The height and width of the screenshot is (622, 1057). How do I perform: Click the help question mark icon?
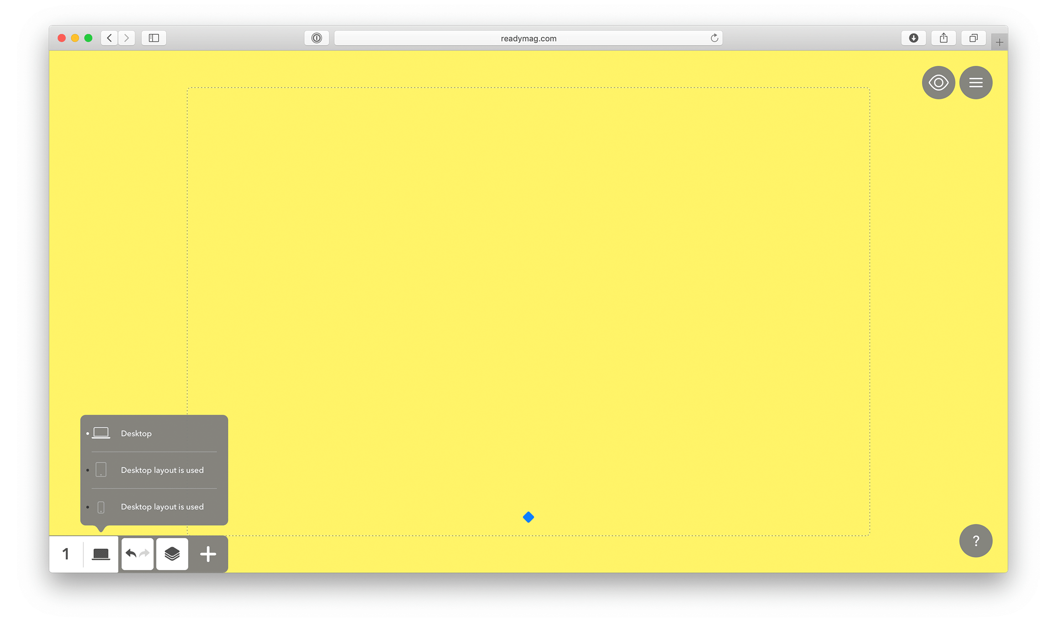coord(975,540)
